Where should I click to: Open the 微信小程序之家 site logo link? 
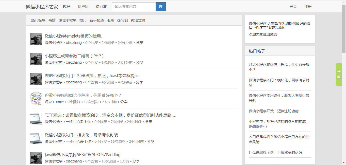(42, 7)
